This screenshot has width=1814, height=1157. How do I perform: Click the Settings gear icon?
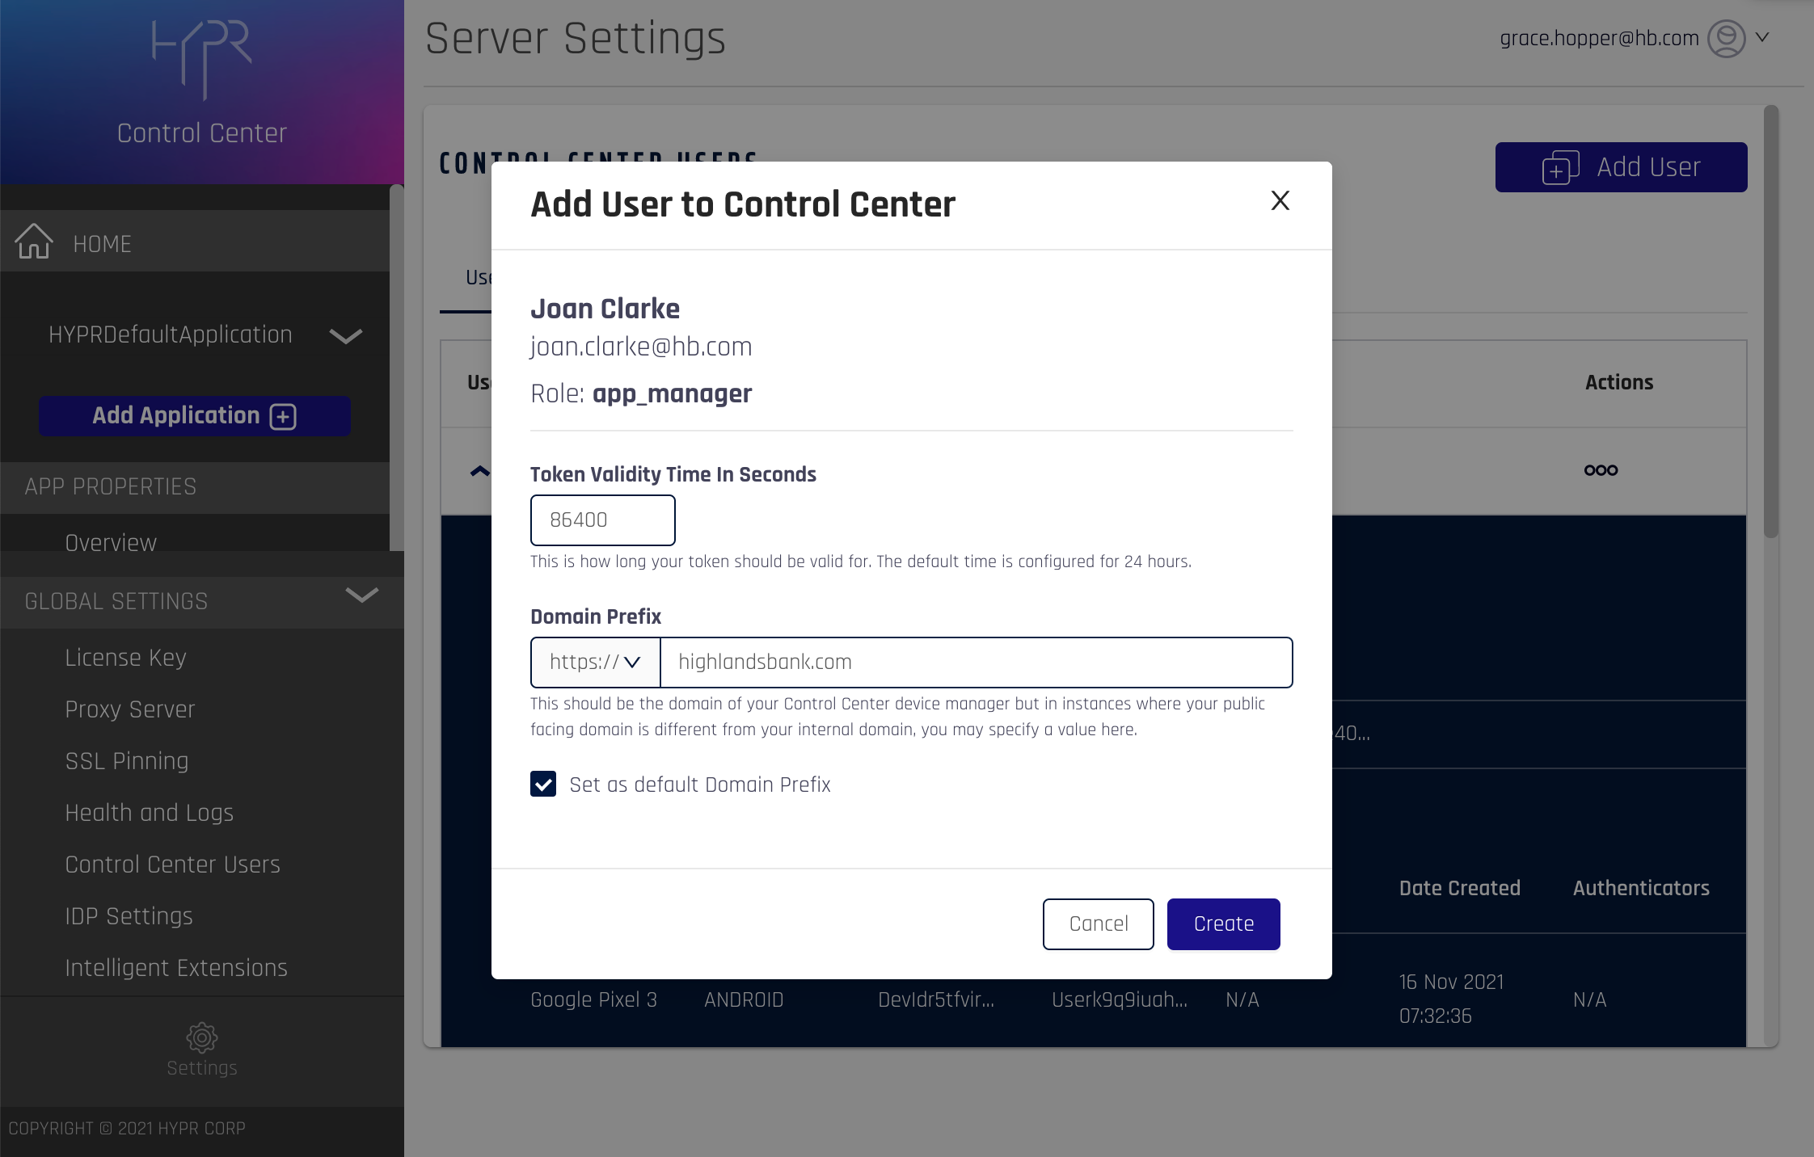point(201,1037)
